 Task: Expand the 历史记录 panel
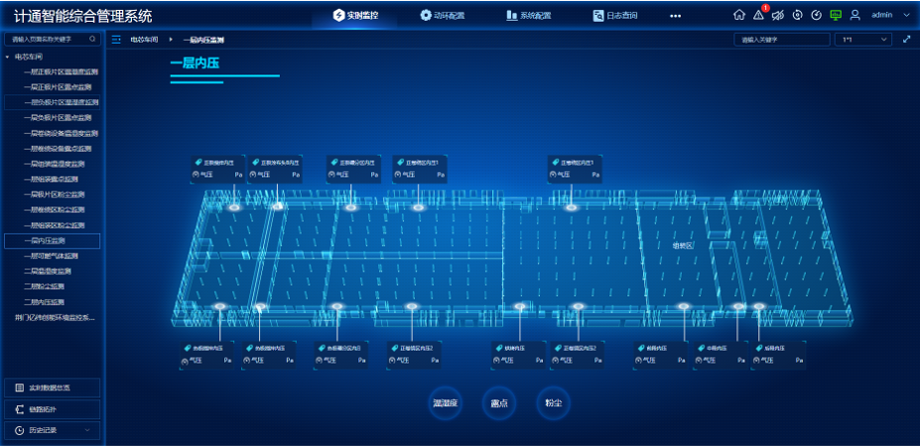52,430
